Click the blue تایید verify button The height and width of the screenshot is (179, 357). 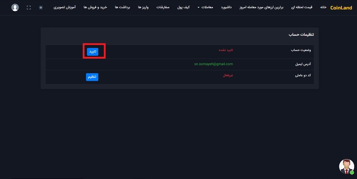[93, 52]
